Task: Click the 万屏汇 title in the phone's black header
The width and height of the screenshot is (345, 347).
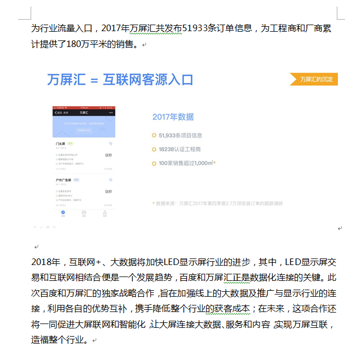Action: 84,113
